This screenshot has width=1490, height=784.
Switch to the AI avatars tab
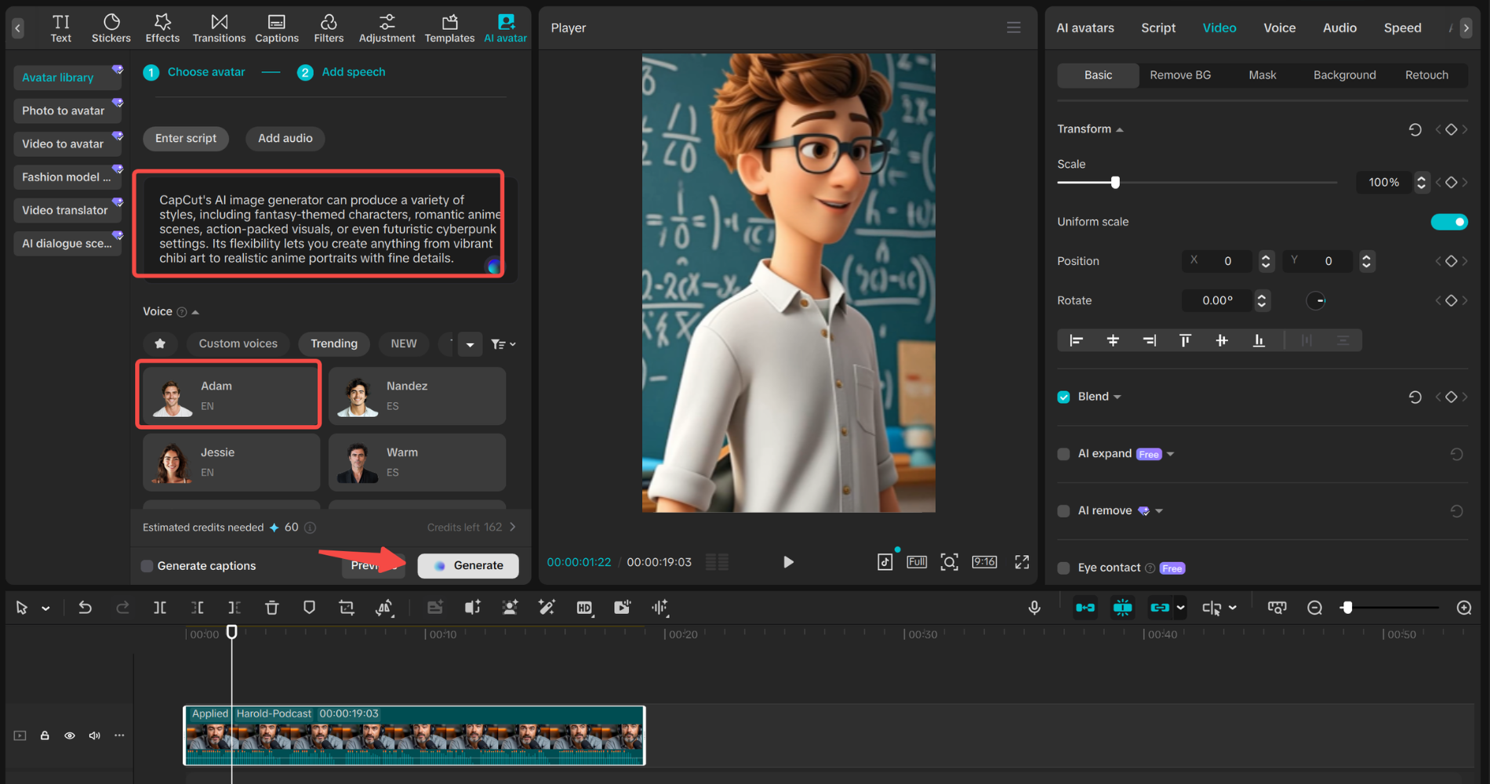click(x=1085, y=27)
